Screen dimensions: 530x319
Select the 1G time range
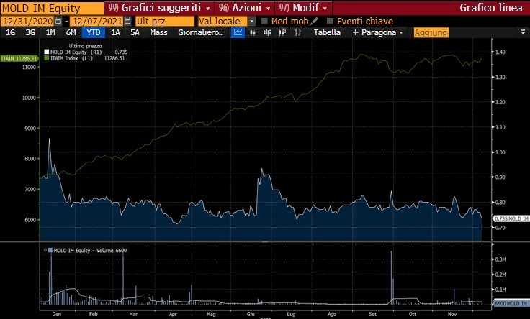tap(11, 32)
